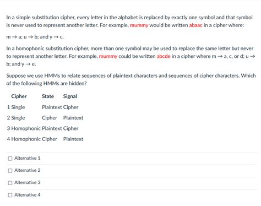Click the second red 'mummy' in homophonic paragraph
Image resolution: width=261 pixels, height=206 pixels.
(108, 56)
